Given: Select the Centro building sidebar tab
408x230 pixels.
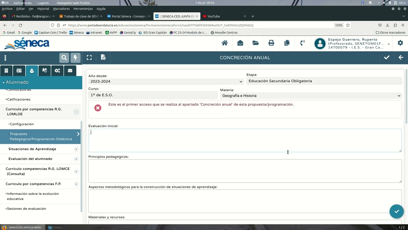Looking at the screenshot, I should 6,71.
